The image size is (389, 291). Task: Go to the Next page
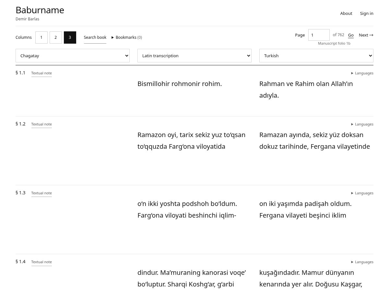tap(366, 35)
